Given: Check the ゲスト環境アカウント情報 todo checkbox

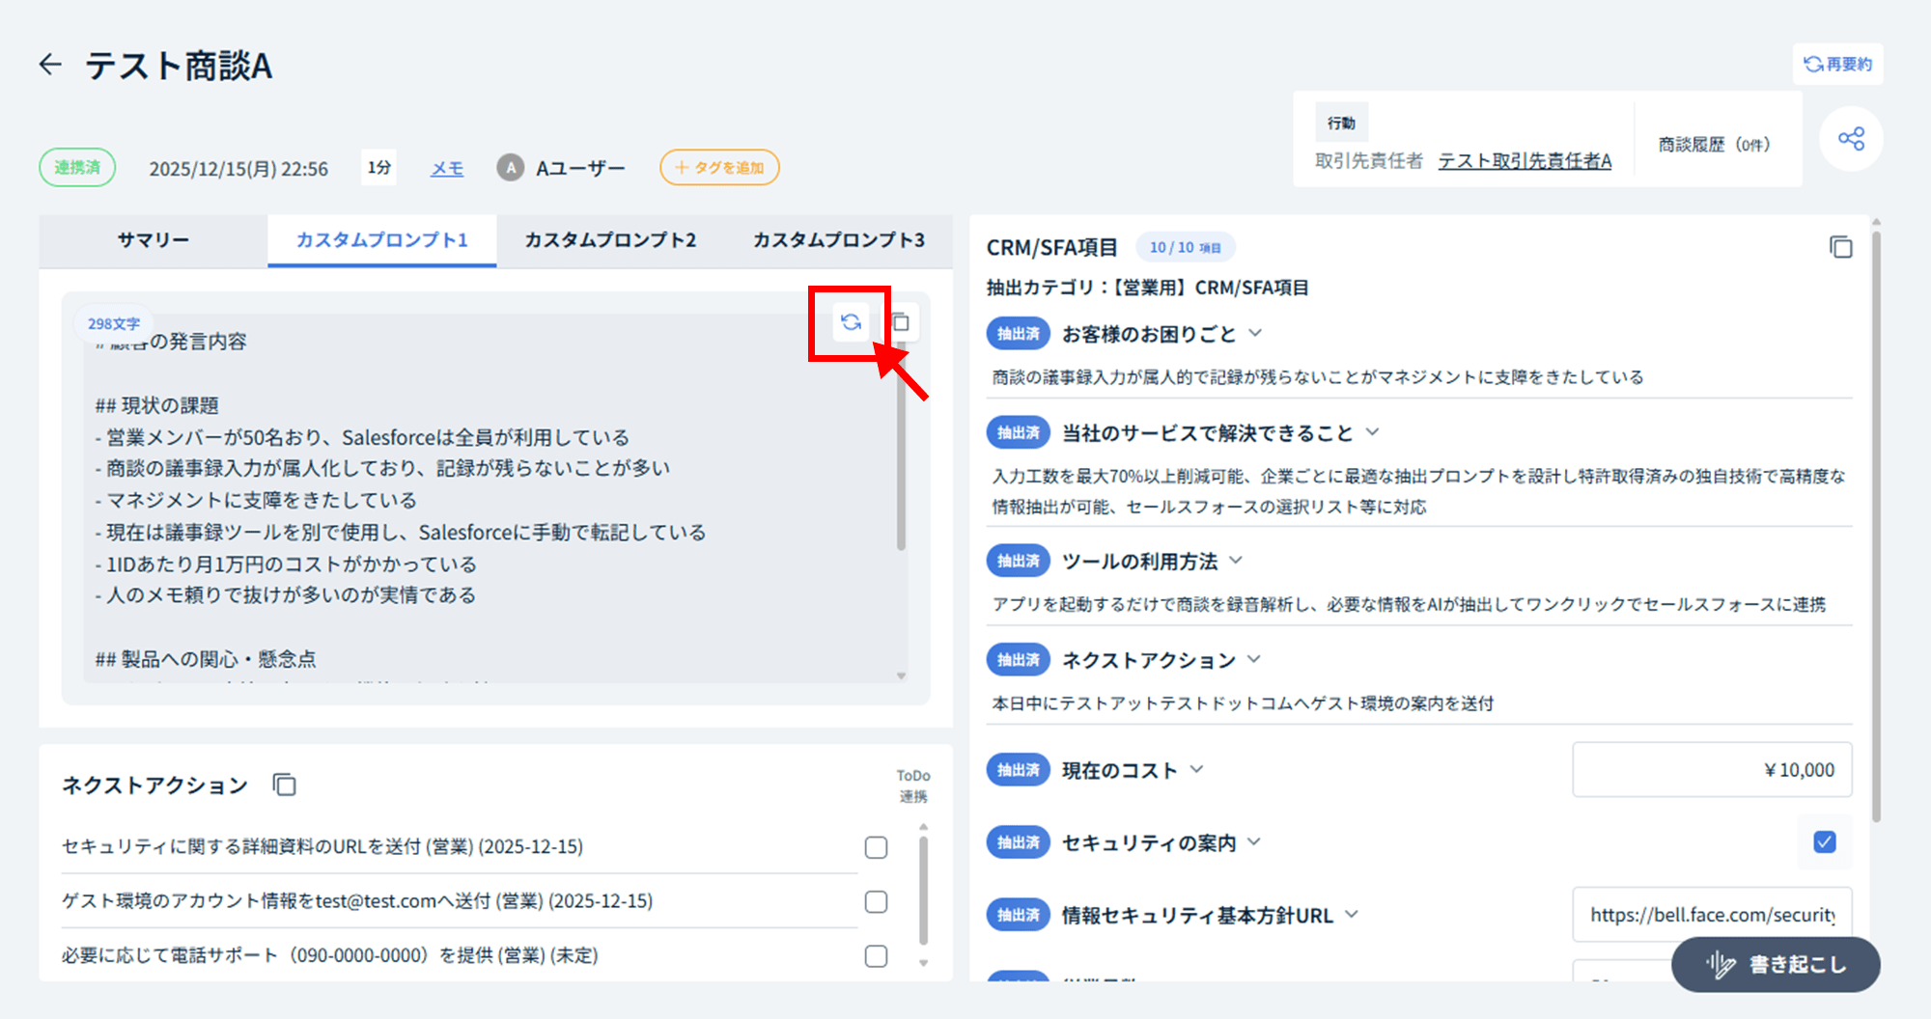Looking at the screenshot, I should click(876, 901).
